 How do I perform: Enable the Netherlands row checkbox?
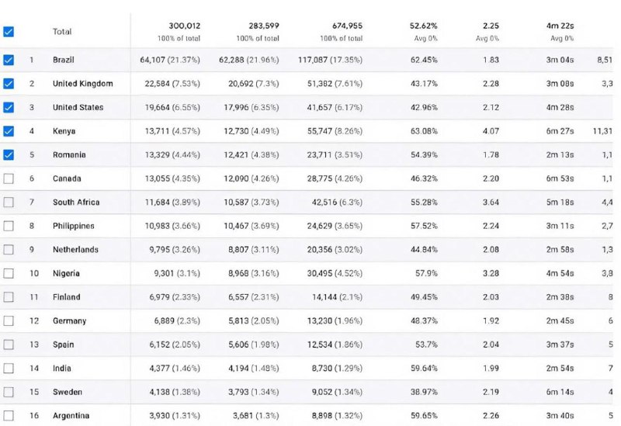point(9,250)
